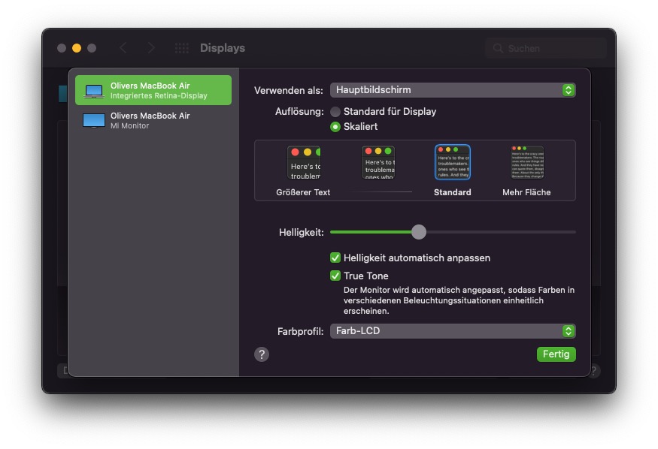The height and width of the screenshot is (449, 658).
Task: Open the Farbprofil Farb-LCD dropdown
Action: (x=453, y=331)
